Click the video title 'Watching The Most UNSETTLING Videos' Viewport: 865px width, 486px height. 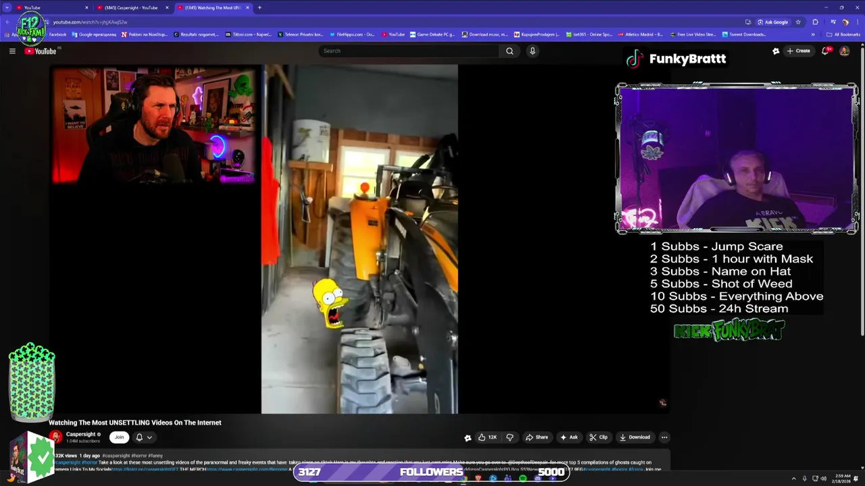click(x=135, y=423)
